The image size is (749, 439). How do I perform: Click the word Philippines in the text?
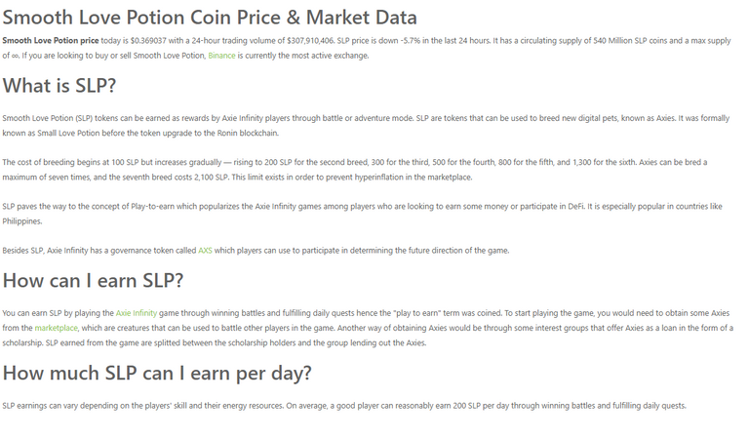pos(22,221)
